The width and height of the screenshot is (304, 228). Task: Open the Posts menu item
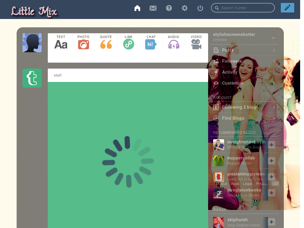point(244,50)
